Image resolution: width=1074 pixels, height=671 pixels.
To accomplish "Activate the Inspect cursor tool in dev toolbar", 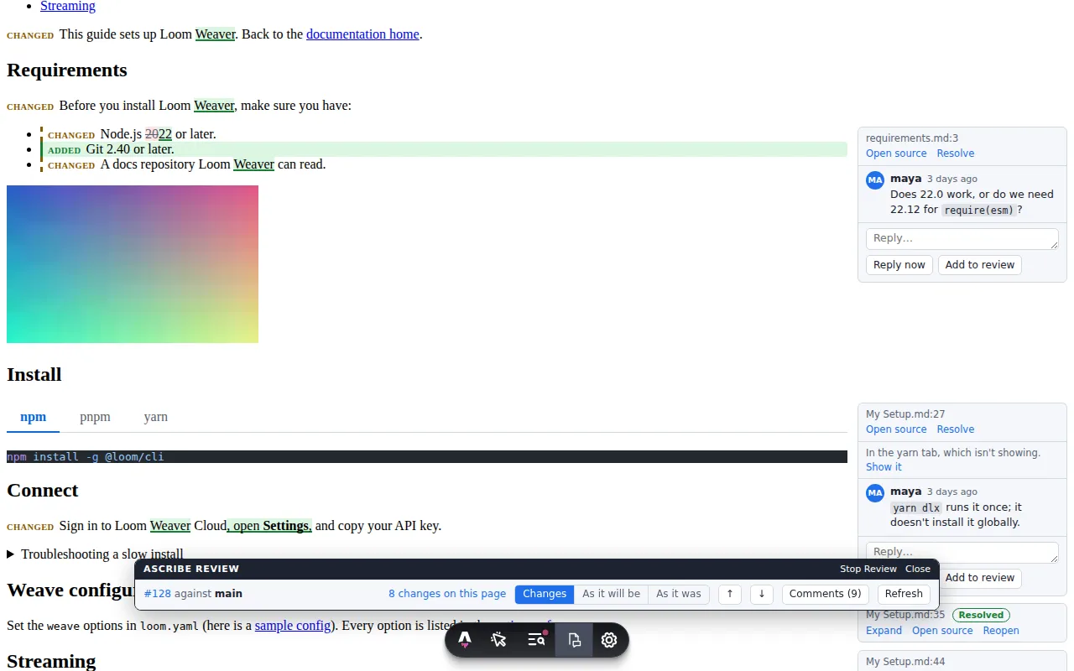I will coord(498,640).
